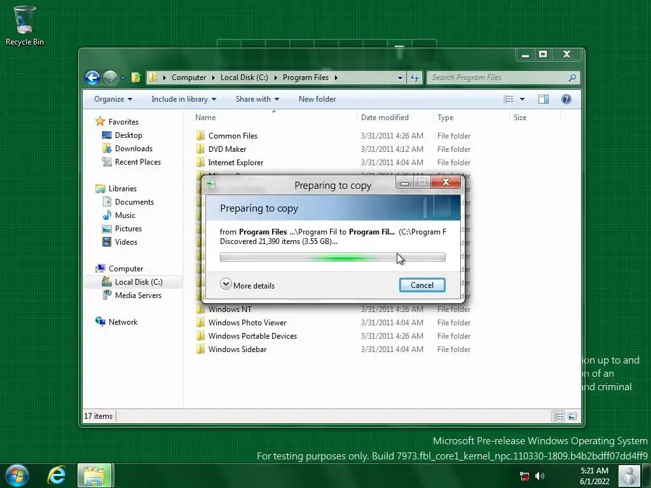Image resolution: width=651 pixels, height=488 pixels.
Task: Open the address bar history dropdown arrow
Action: click(400, 78)
